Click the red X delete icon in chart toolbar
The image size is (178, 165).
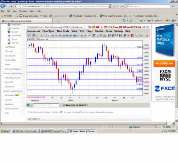click(129, 36)
